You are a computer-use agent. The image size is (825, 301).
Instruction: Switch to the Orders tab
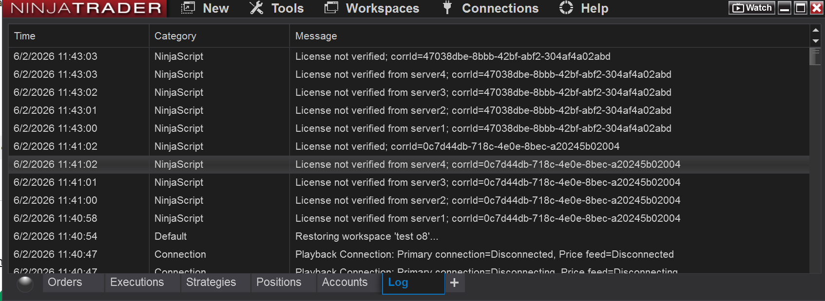(x=65, y=283)
